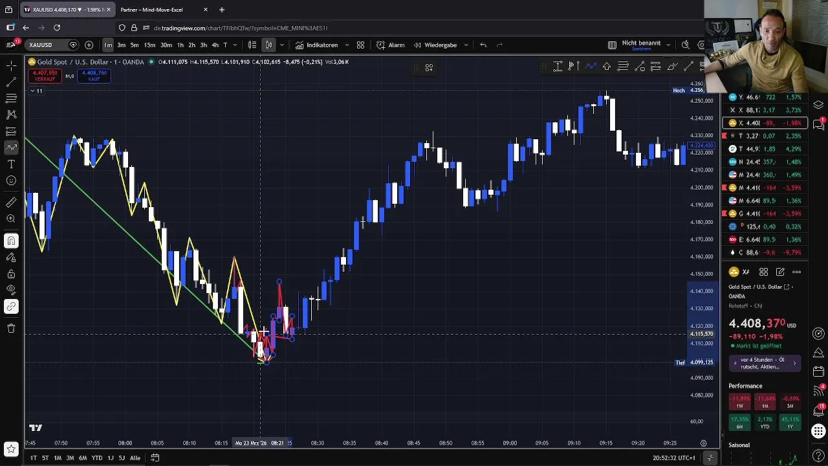828x466 pixels.
Task: Switch chart to 3m timeframe
Action: pyautogui.click(x=121, y=45)
